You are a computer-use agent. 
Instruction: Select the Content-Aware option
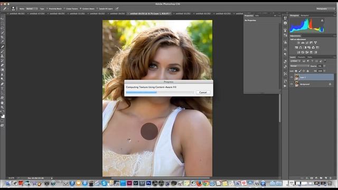(x=87, y=9)
